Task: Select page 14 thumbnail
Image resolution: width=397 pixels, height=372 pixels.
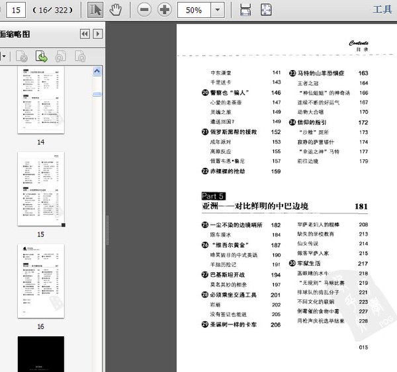Action: point(40,102)
